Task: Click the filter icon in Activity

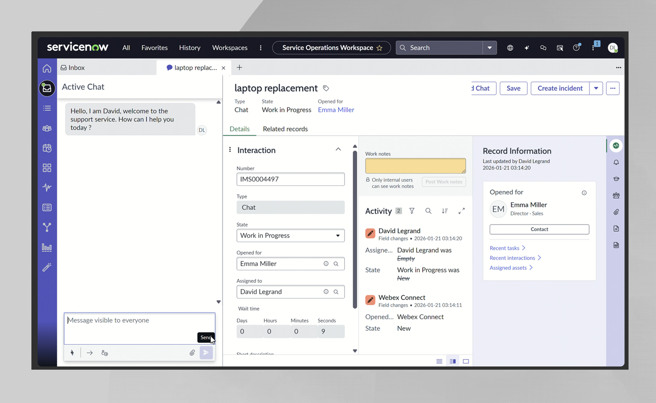Action: (412, 211)
